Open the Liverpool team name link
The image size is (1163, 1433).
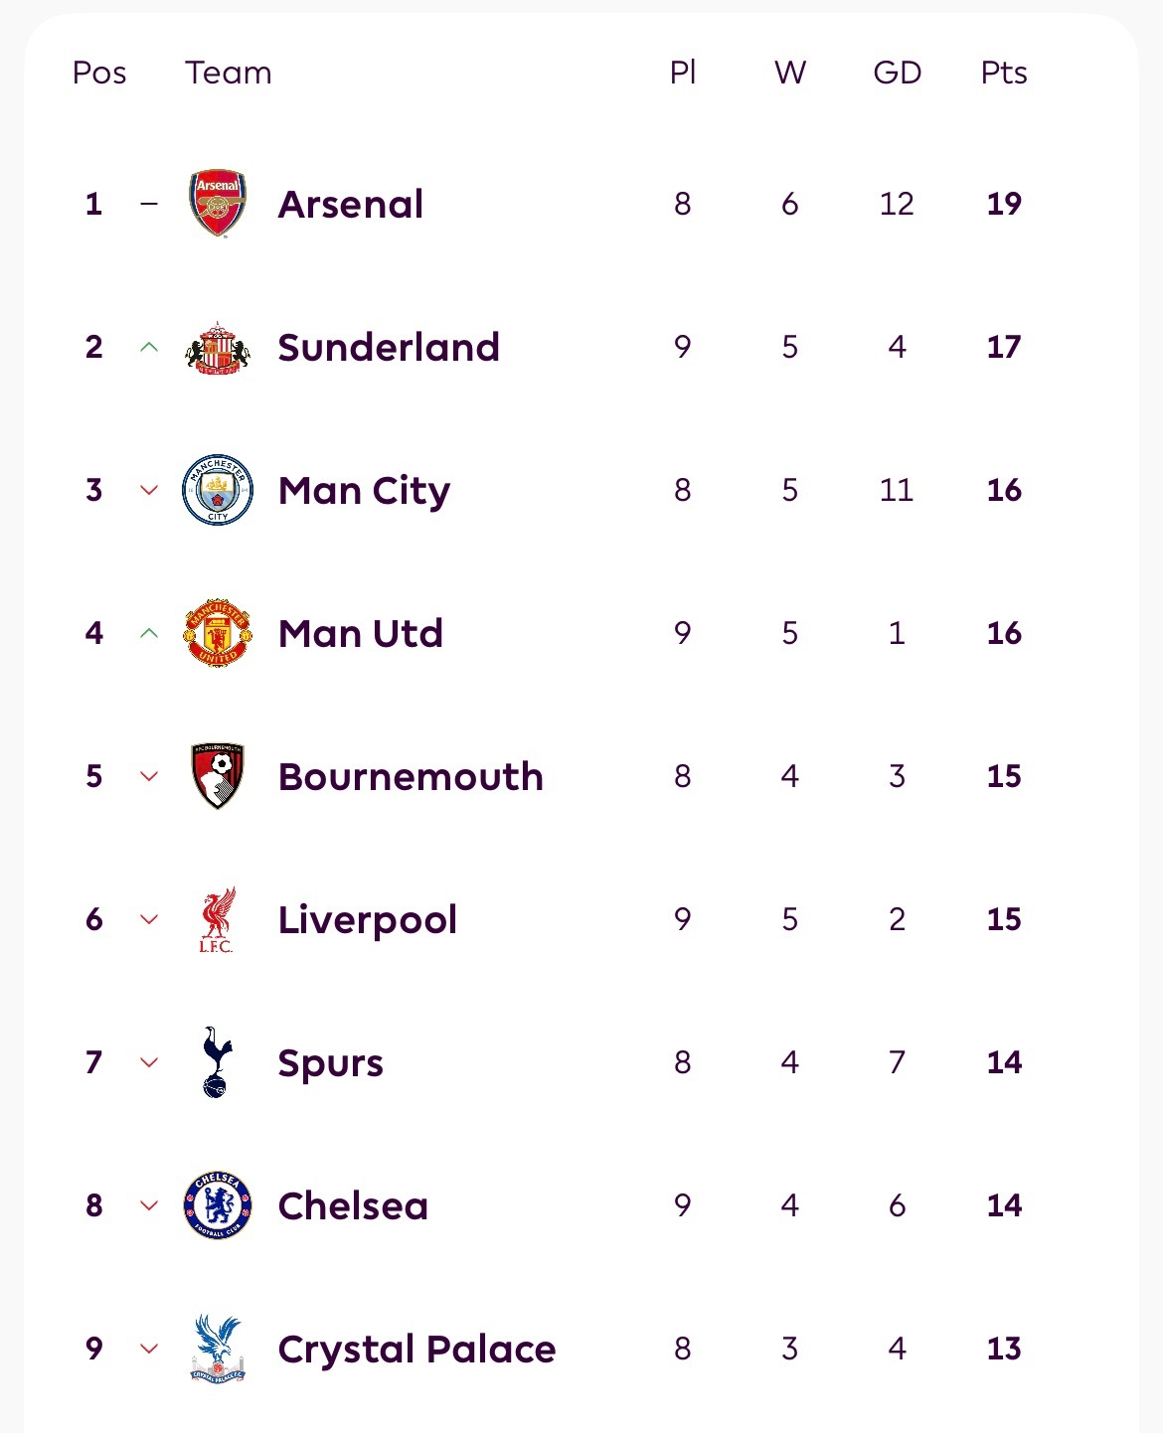point(368,919)
